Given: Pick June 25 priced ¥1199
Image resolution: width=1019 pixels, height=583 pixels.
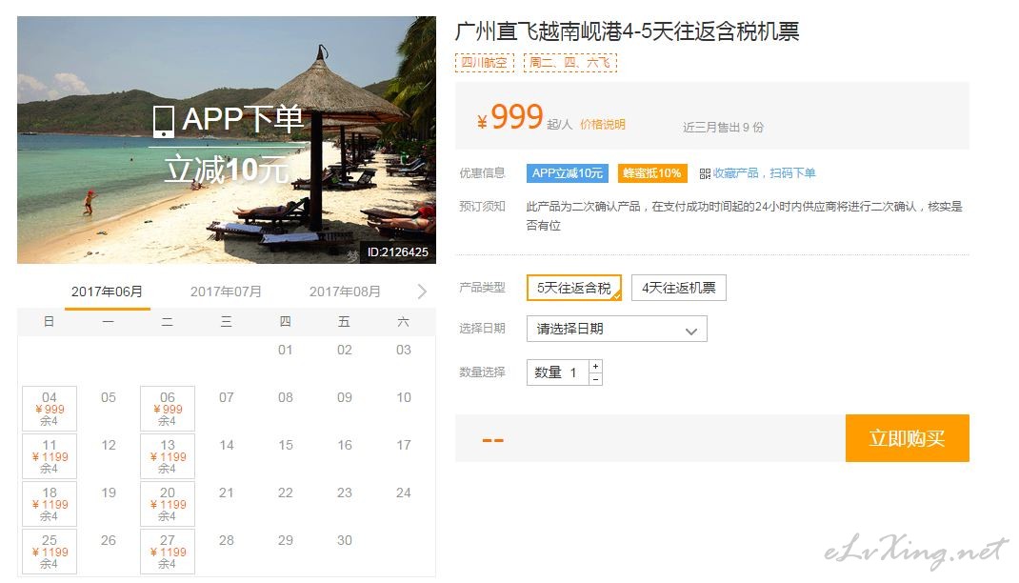Looking at the screenshot, I should [x=50, y=552].
